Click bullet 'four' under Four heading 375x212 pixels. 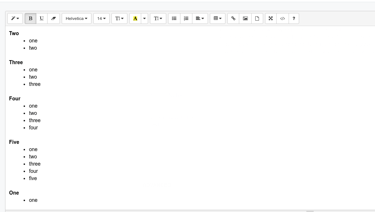pyautogui.click(x=33, y=128)
